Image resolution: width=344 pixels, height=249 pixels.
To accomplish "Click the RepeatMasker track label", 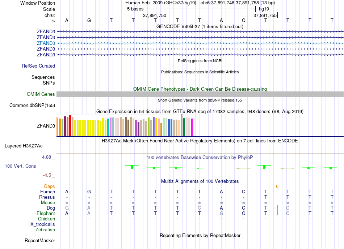I will [40, 241].
